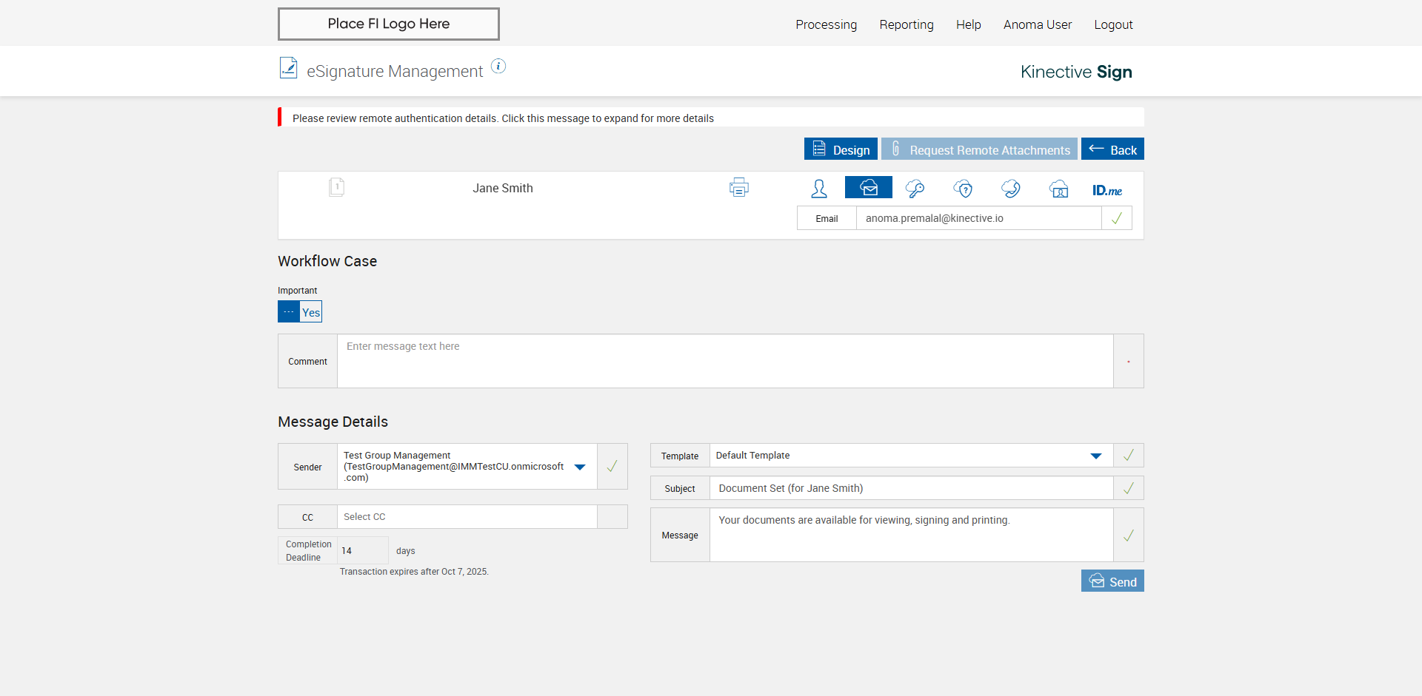The height and width of the screenshot is (696, 1422).
Task: Select ID.me verification option
Action: 1106,190
